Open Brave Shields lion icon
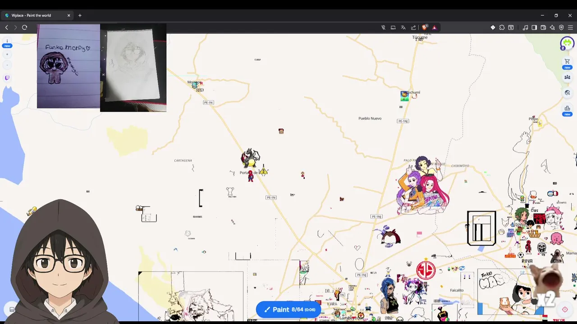 tap(425, 27)
